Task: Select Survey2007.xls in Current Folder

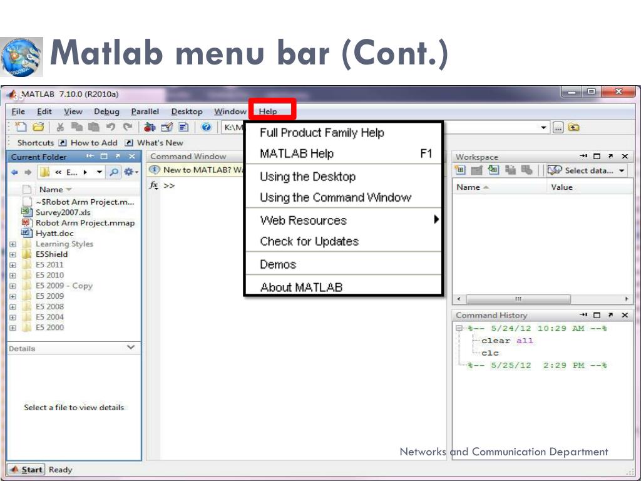Action: tap(63, 212)
